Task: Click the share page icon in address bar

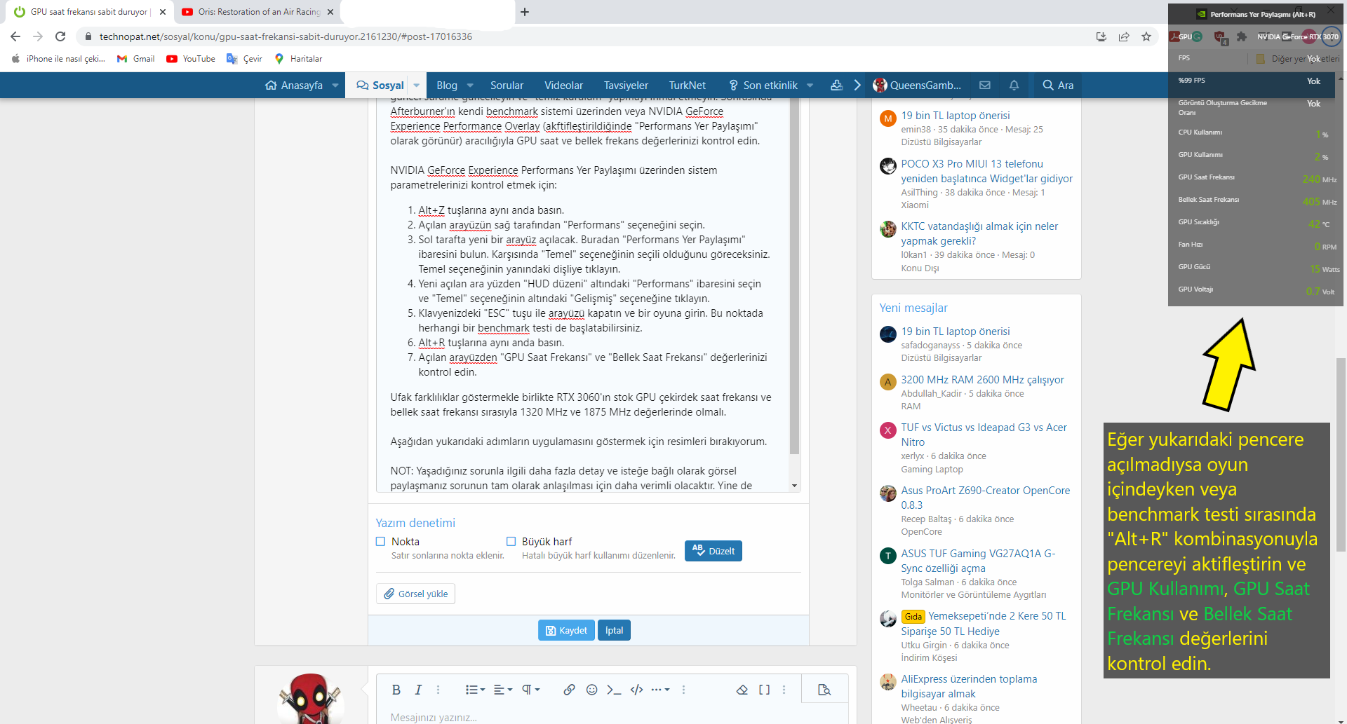Action: (x=1124, y=36)
